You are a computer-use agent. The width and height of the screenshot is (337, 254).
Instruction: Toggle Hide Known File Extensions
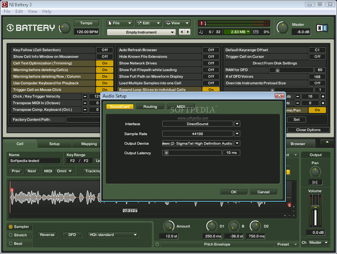(x=211, y=57)
